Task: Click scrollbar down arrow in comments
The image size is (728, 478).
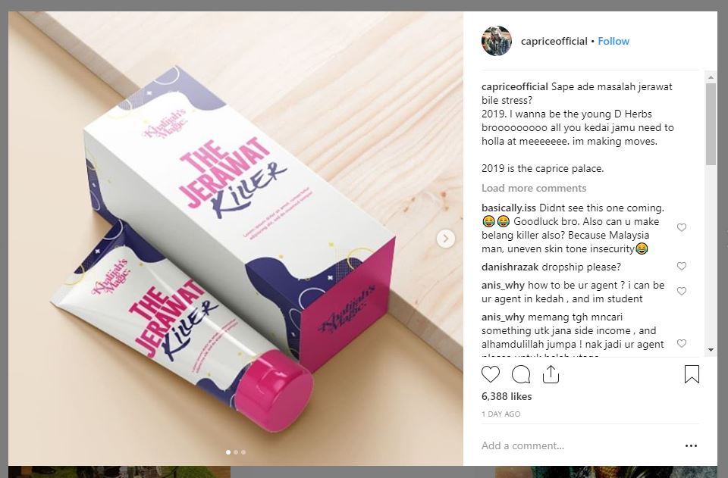Action: pos(711,350)
